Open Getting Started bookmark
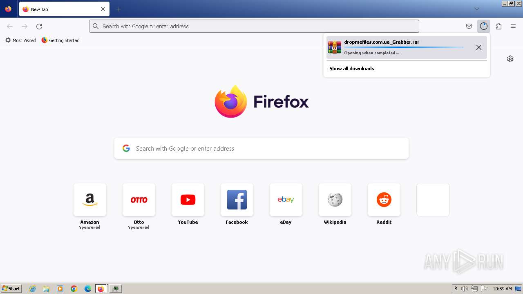Viewport: 523px width, 294px height. [x=60, y=40]
